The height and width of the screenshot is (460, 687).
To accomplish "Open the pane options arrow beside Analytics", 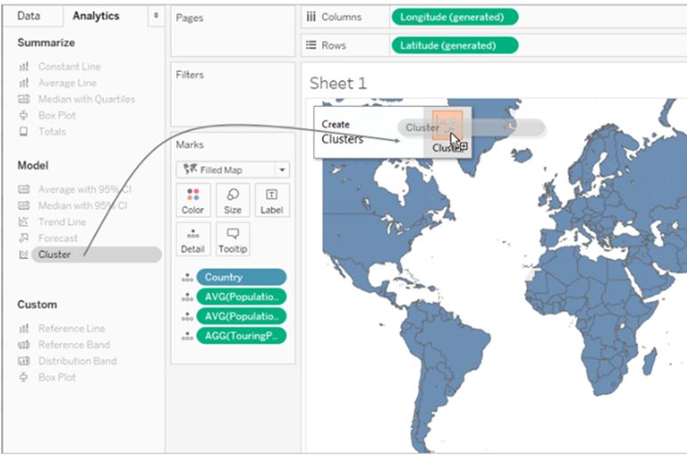I will click(156, 16).
